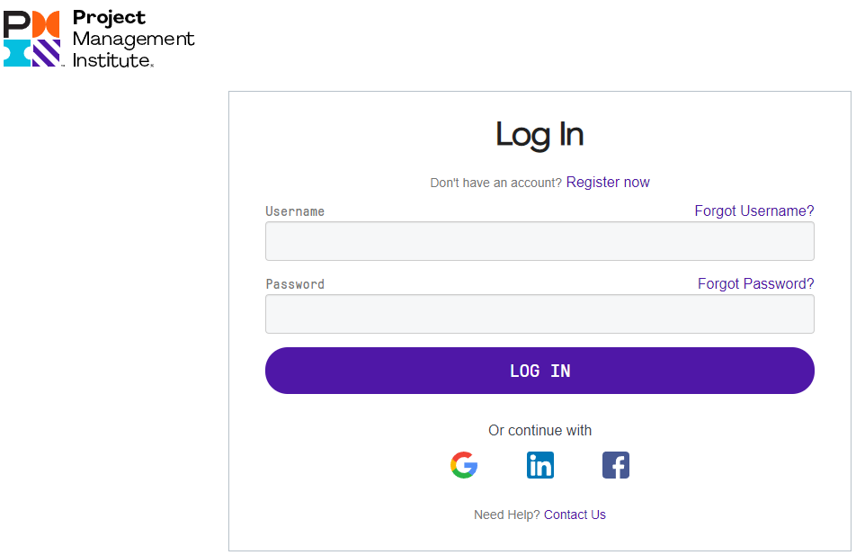Image resolution: width=856 pixels, height=555 pixels.
Task: Open the Register now link
Action: 608,182
